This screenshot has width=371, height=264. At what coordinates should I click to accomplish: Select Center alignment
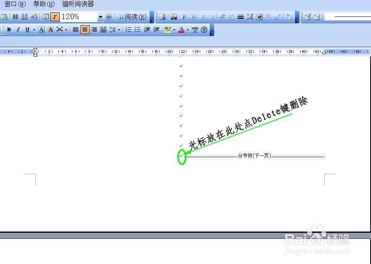click(x=85, y=30)
